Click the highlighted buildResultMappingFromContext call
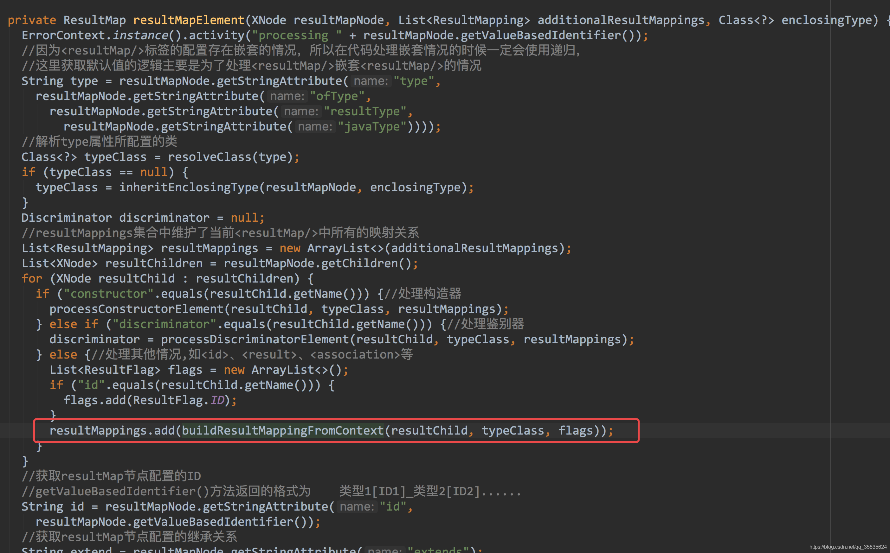890x553 pixels. click(283, 430)
